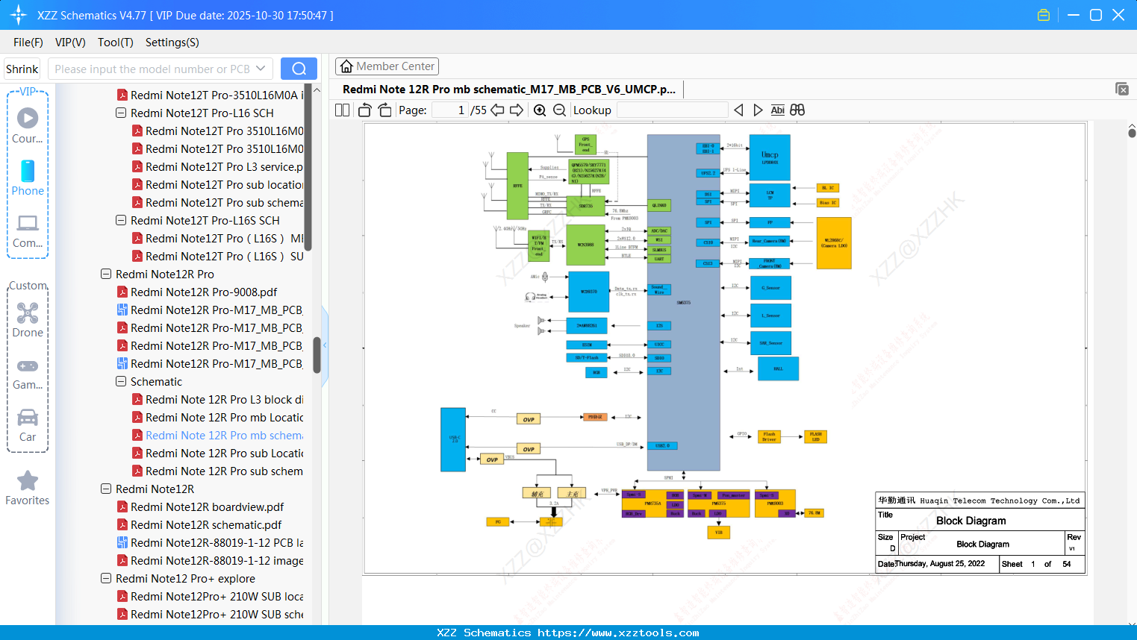The image size is (1137, 640).
Task: Click PDF icon beside Redmi Note12R Pro-9008.pdf
Action: pyautogui.click(x=122, y=292)
